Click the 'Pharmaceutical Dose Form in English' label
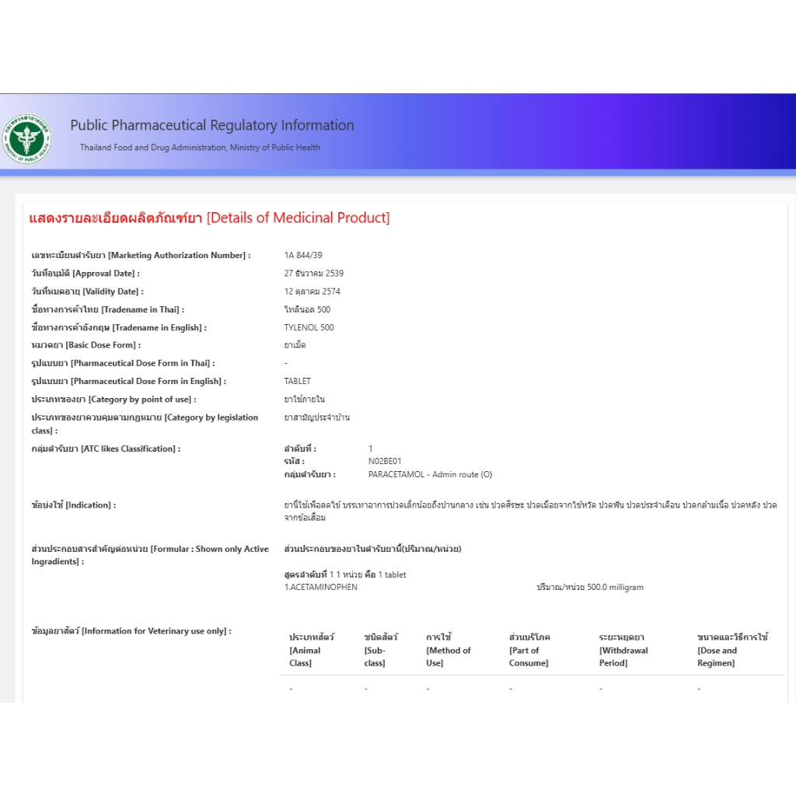Screen dimensions: 796x796 (x=128, y=381)
